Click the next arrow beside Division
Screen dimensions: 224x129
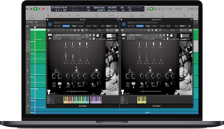tap(118, 15)
